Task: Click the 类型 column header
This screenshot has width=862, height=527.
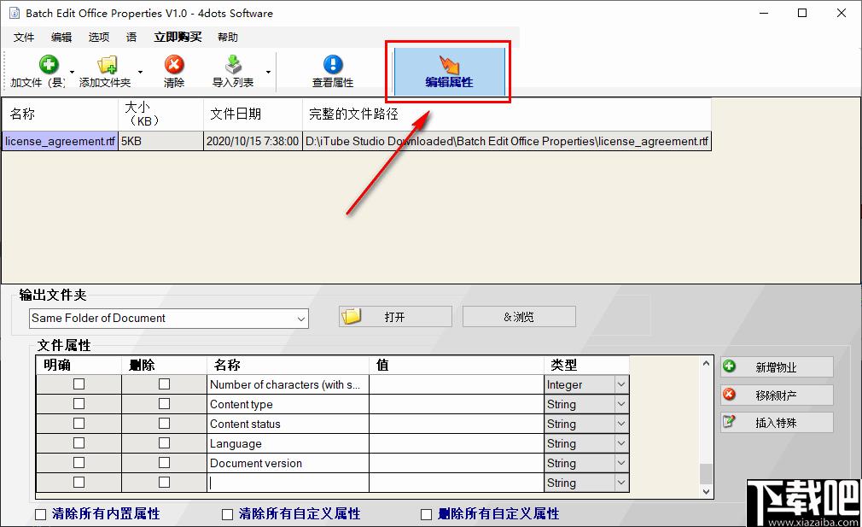Action: pyautogui.click(x=586, y=365)
